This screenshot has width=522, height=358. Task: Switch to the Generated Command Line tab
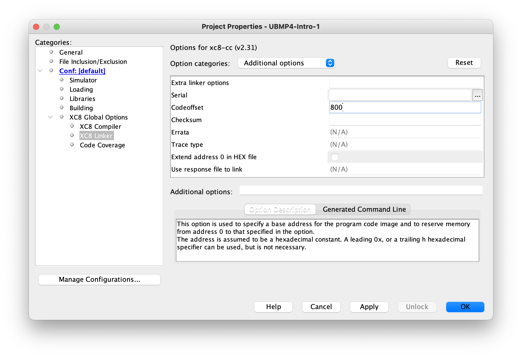pyautogui.click(x=364, y=209)
